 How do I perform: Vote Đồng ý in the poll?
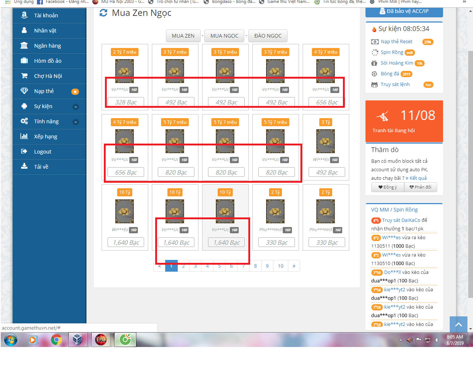388,187
